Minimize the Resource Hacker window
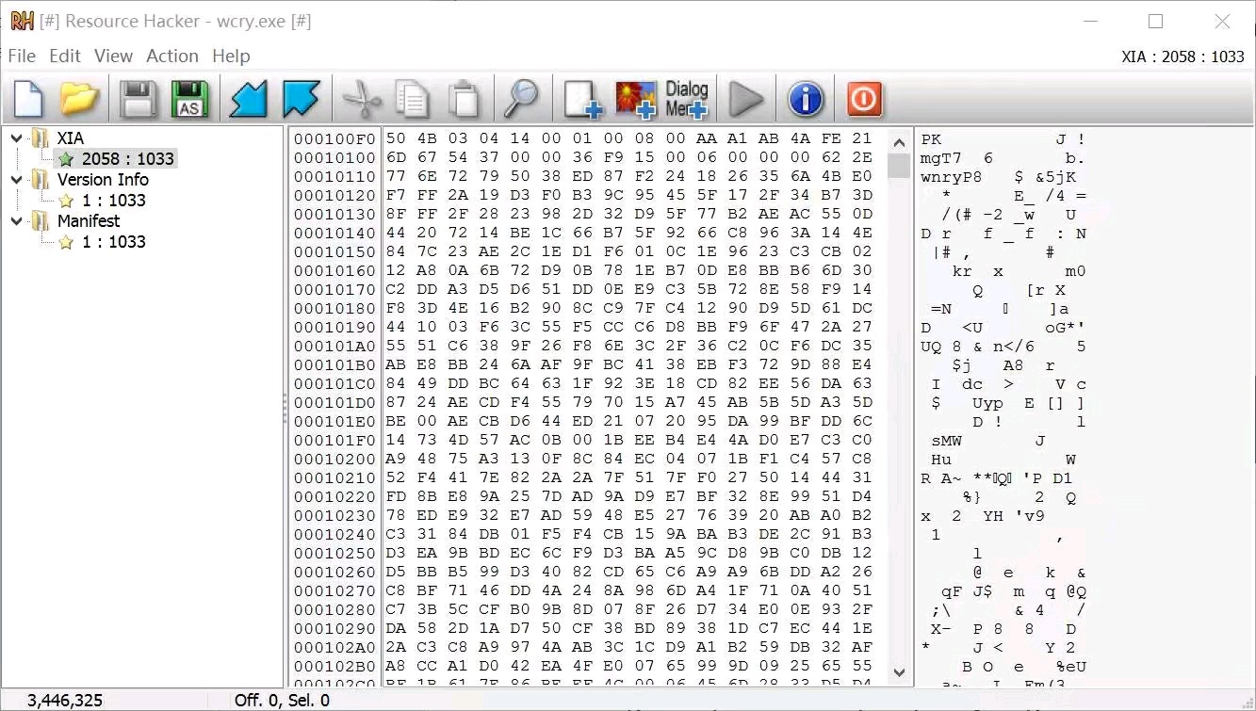The width and height of the screenshot is (1256, 711). coord(1091,22)
